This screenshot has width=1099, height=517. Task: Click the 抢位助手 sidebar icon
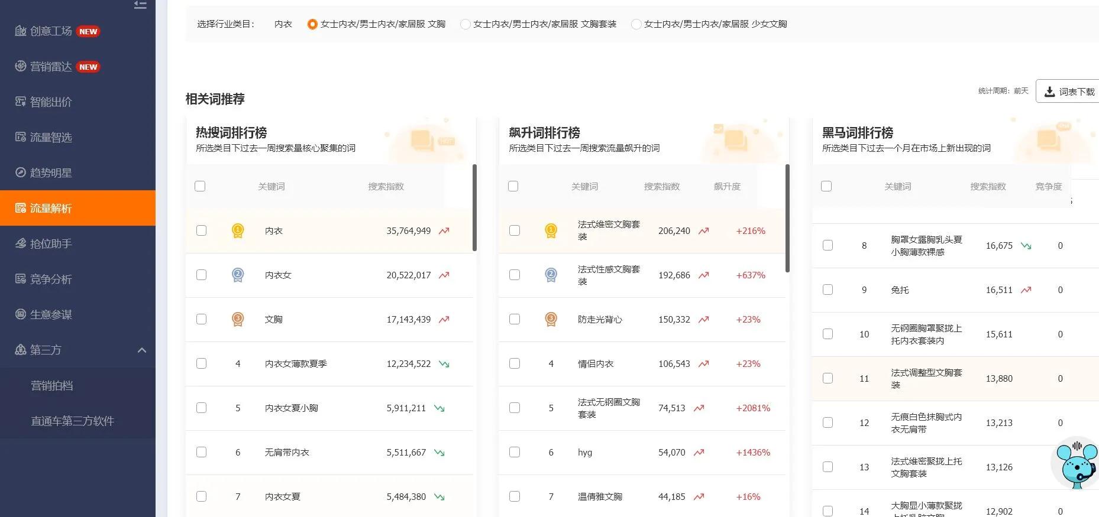(21, 243)
